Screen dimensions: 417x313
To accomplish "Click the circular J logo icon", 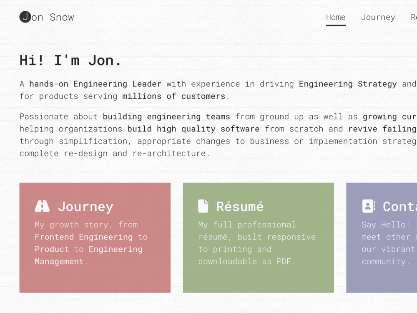I will tap(25, 17).
